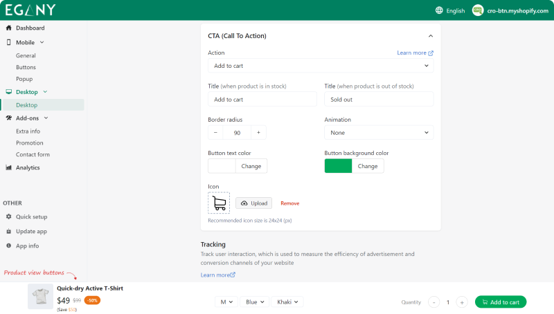This screenshot has height=314, width=554.
Task: Click the red Remove link
Action: pyautogui.click(x=289, y=203)
